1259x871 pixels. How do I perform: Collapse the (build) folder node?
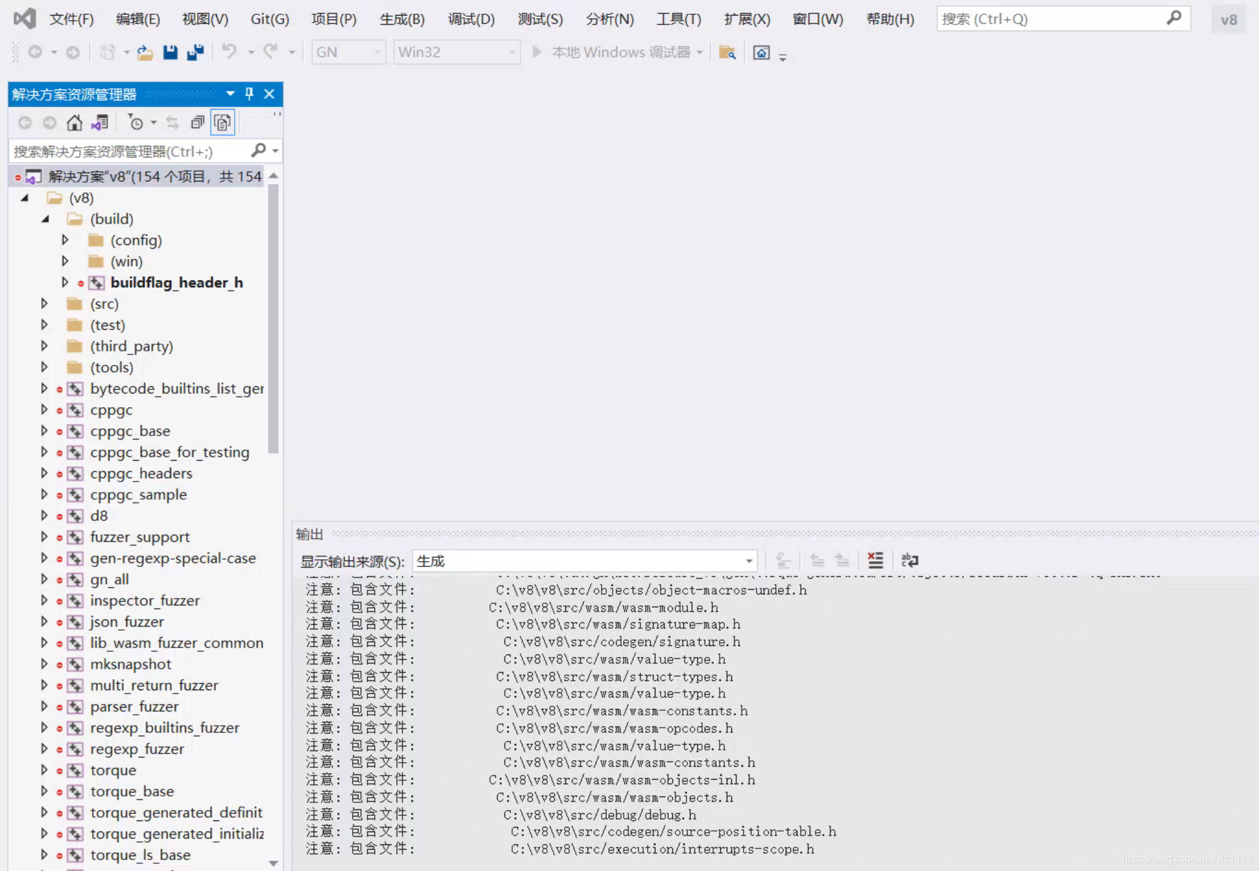point(45,219)
